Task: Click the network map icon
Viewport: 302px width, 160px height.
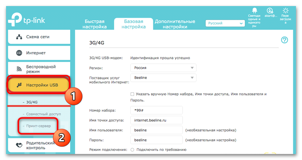Action: [x=19, y=37]
